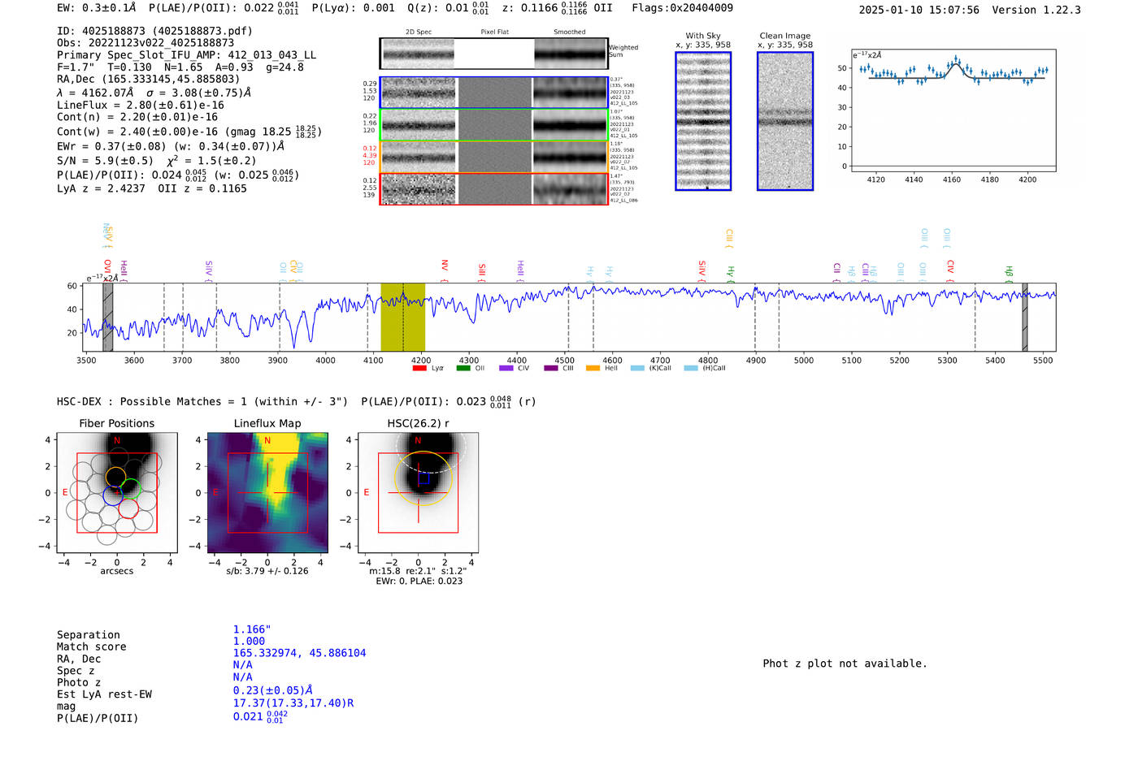
Task: Click the Flags:0x20404009 header text
Action: pyautogui.click(x=682, y=7)
